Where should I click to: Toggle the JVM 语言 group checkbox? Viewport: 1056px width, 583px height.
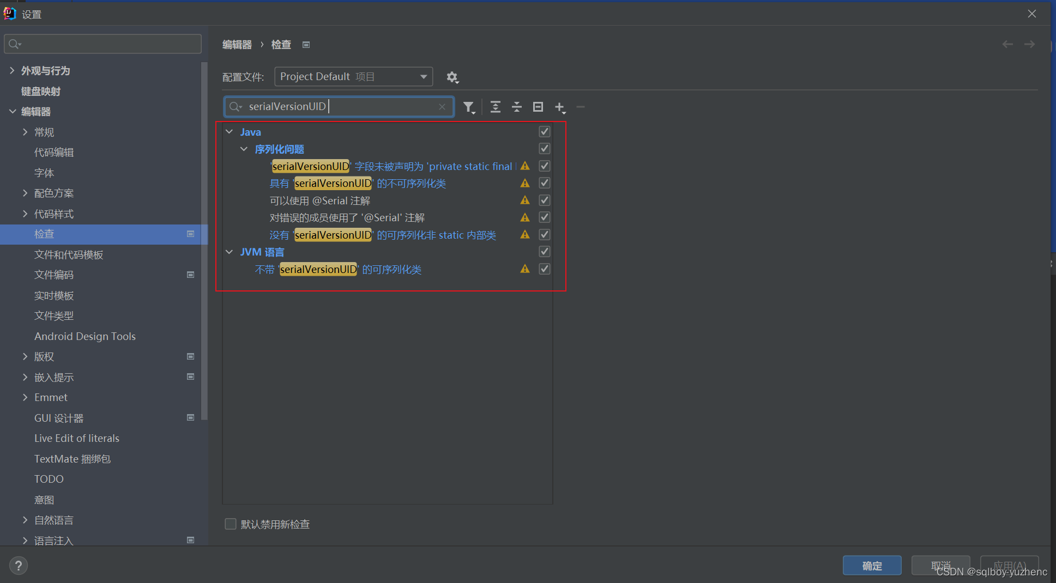pyautogui.click(x=544, y=251)
